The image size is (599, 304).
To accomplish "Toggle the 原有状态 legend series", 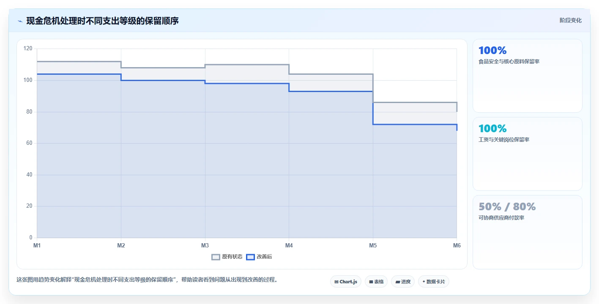I will pyautogui.click(x=227, y=257).
